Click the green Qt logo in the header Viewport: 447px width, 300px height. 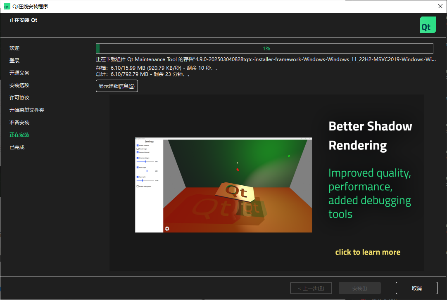click(428, 25)
